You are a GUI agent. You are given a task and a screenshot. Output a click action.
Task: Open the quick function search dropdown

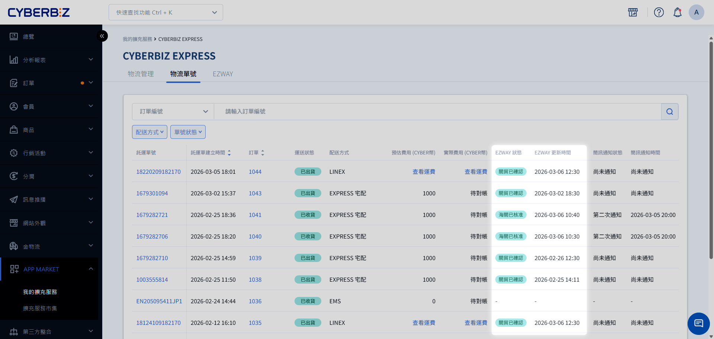[166, 13]
